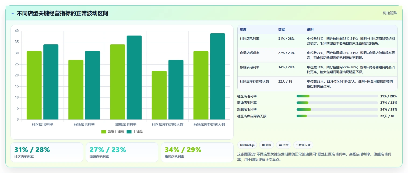Click the light green legend swatch for 系统上线前
The width and height of the screenshot is (408, 173).
click(104, 132)
